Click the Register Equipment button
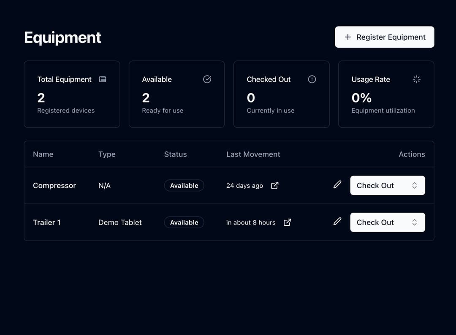Image resolution: width=456 pixels, height=335 pixels. (x=384, y=37)
